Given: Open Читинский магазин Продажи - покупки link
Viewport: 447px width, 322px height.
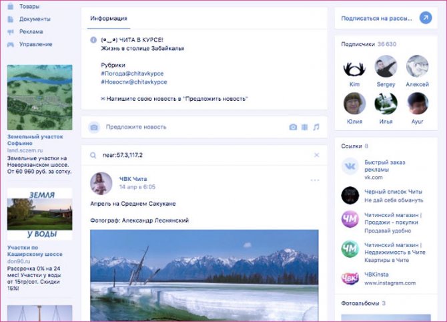Looking at the screenshot, I should pyautogui.click(x=393, y=218).
